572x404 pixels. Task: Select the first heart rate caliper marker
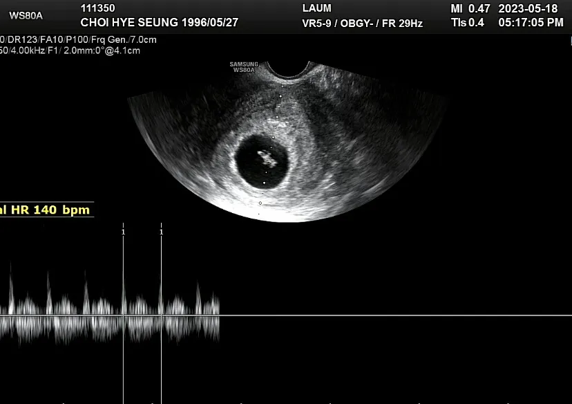tap(123, 232)
